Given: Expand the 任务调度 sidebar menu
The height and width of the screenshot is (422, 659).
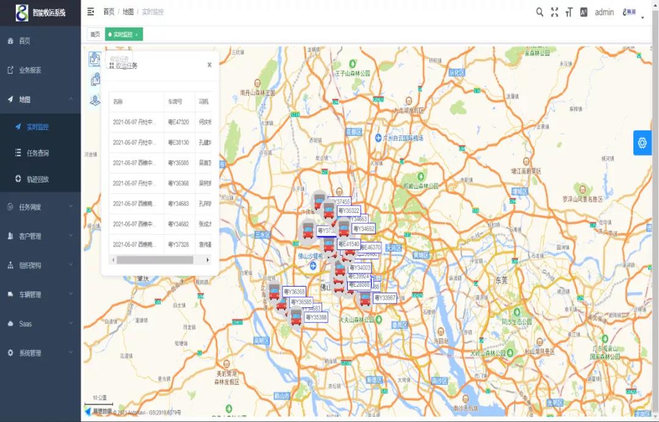Looking at the screenshot, I should (x=40, y=207).
